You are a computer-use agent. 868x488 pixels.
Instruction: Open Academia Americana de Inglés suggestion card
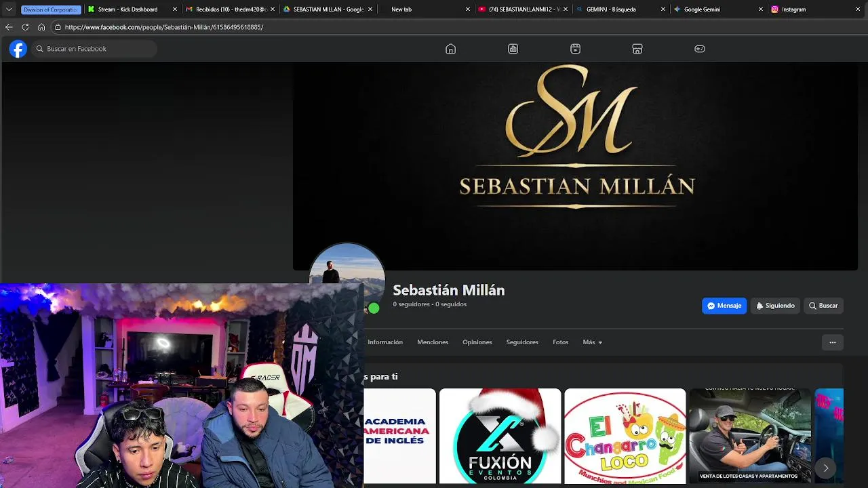pos(399,436)
